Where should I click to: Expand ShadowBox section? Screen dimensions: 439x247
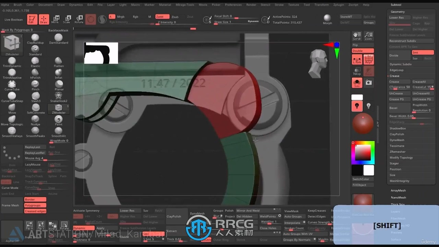[398, 128]
